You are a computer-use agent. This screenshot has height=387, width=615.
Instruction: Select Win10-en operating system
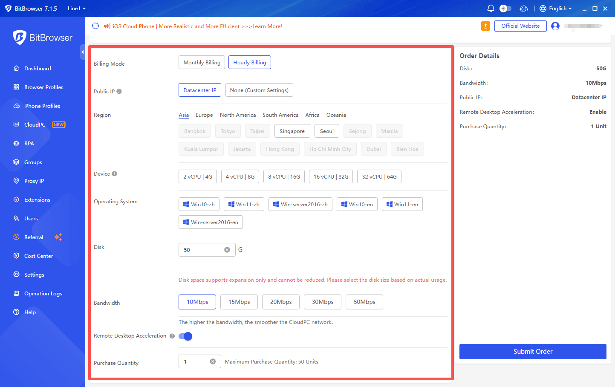coord(357,204)
